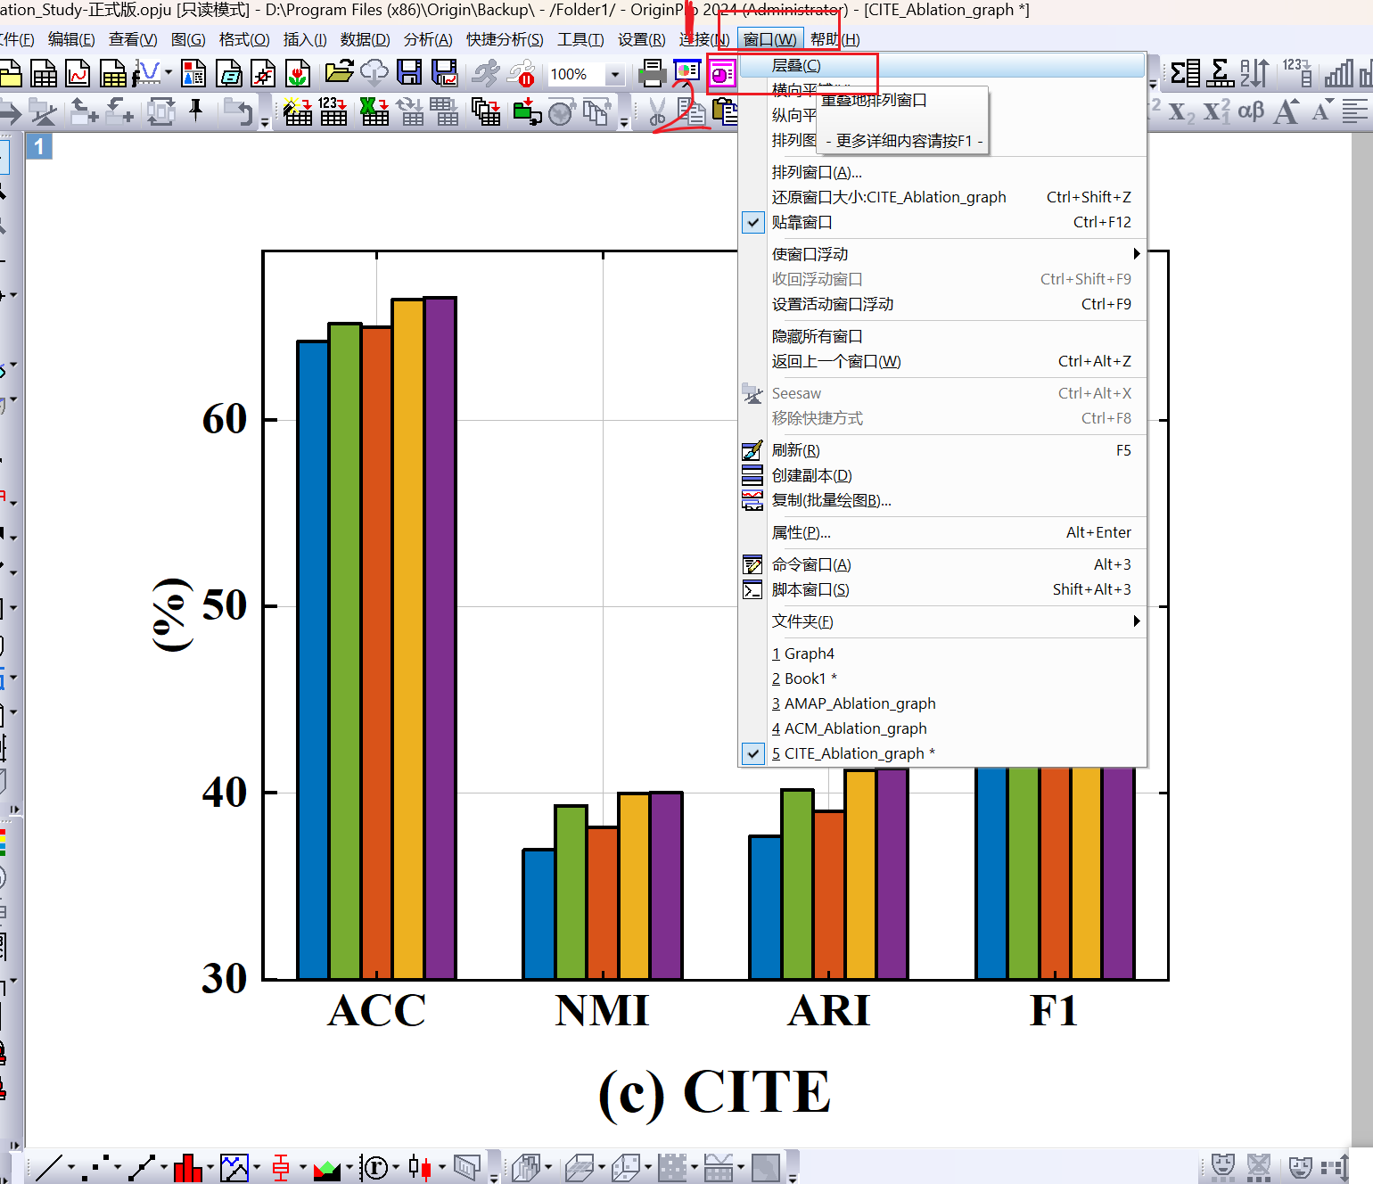The width and height of the screenshot is (1373, 1184).
Task: Click the statistics on columns icon
Action: [1184, 73]
